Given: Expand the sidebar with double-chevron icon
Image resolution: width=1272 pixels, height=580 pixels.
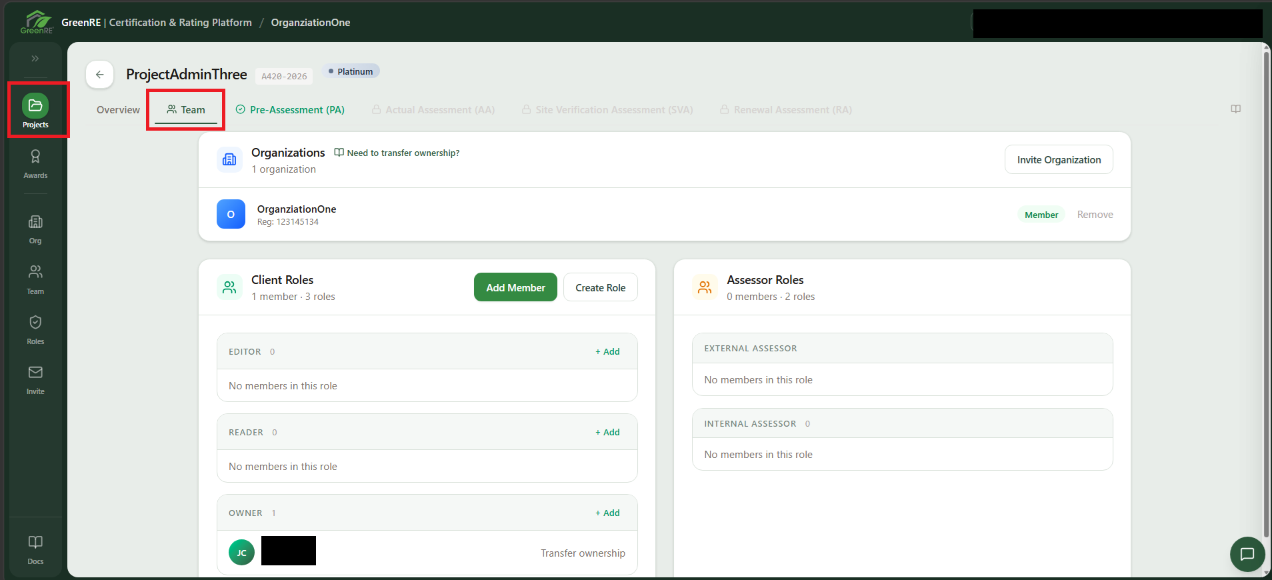Looking at the screenshot, I should pos(35,59).
